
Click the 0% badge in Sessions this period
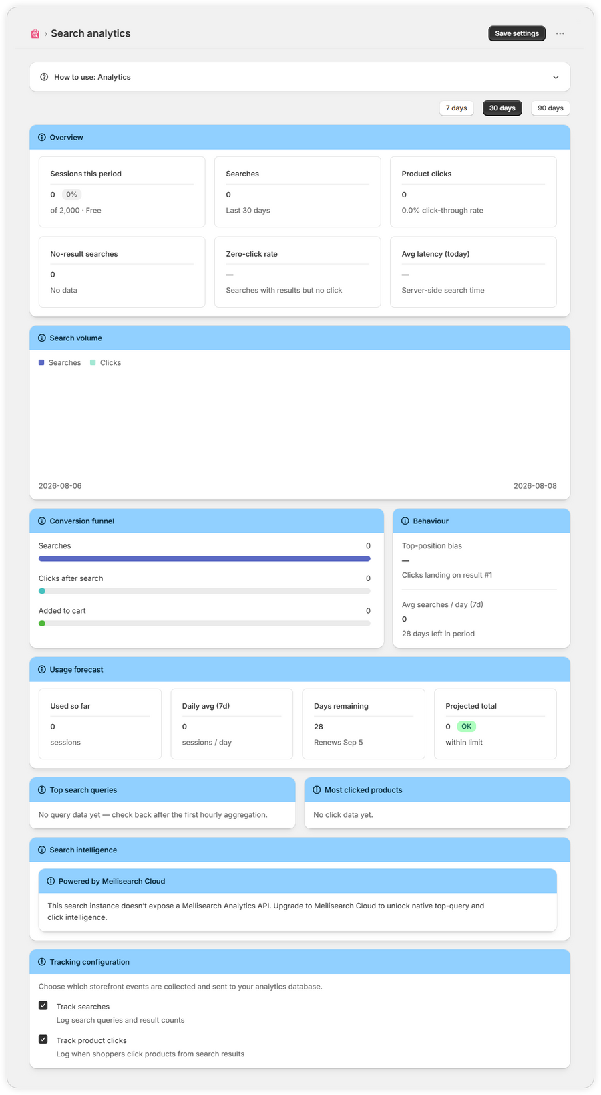pos(71,194)
